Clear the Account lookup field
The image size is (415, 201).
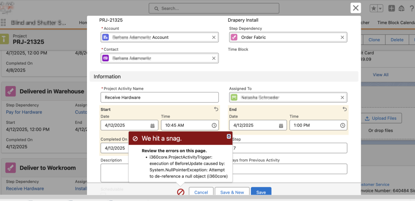214,37
